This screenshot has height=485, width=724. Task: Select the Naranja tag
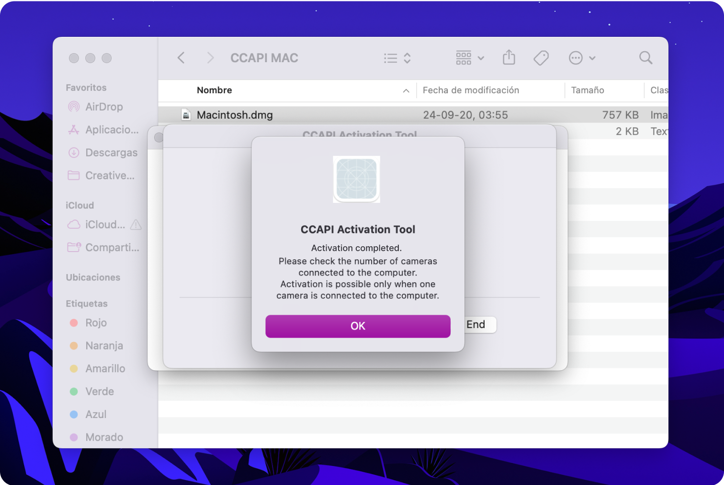click(96, 346)
